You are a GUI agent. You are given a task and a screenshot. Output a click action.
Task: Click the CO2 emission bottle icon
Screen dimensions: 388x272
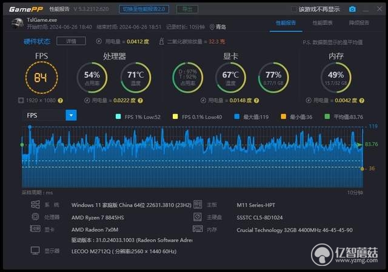[161, 41]
